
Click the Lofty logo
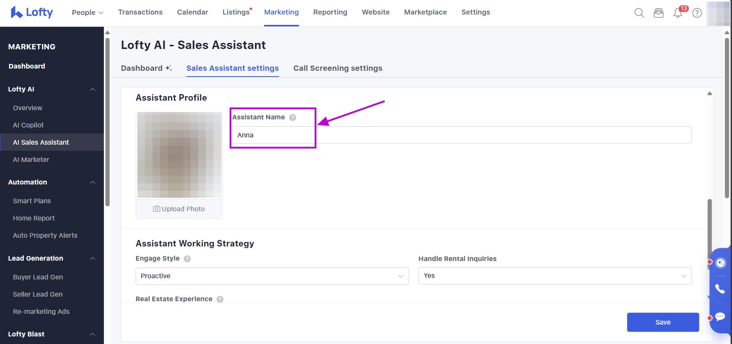pos(32,12)
